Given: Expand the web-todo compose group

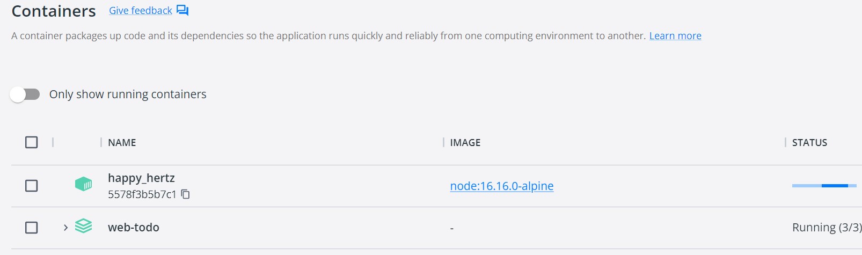Looking at the screenshot, I should [x=65, y=228].
